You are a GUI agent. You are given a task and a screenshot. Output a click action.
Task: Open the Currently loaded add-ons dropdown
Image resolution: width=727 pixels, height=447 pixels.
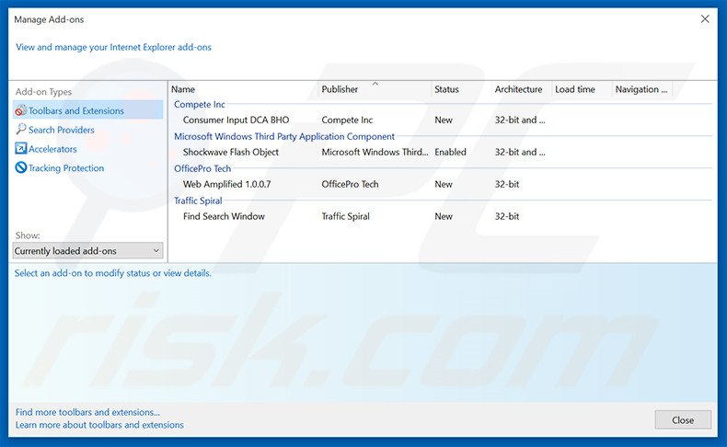(87, 250)
